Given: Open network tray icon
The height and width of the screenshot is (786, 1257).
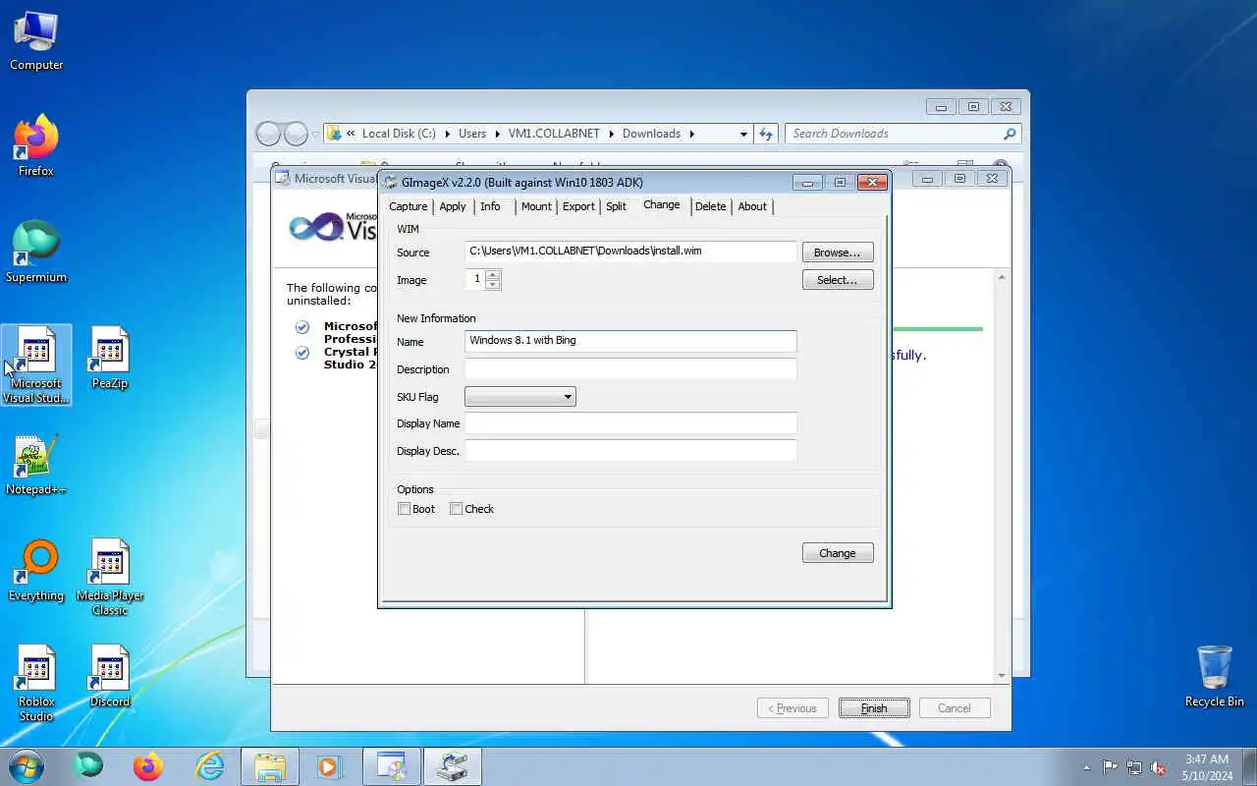Looking at the screenshot, I should pyautogui.click(x=1134, y=767).
